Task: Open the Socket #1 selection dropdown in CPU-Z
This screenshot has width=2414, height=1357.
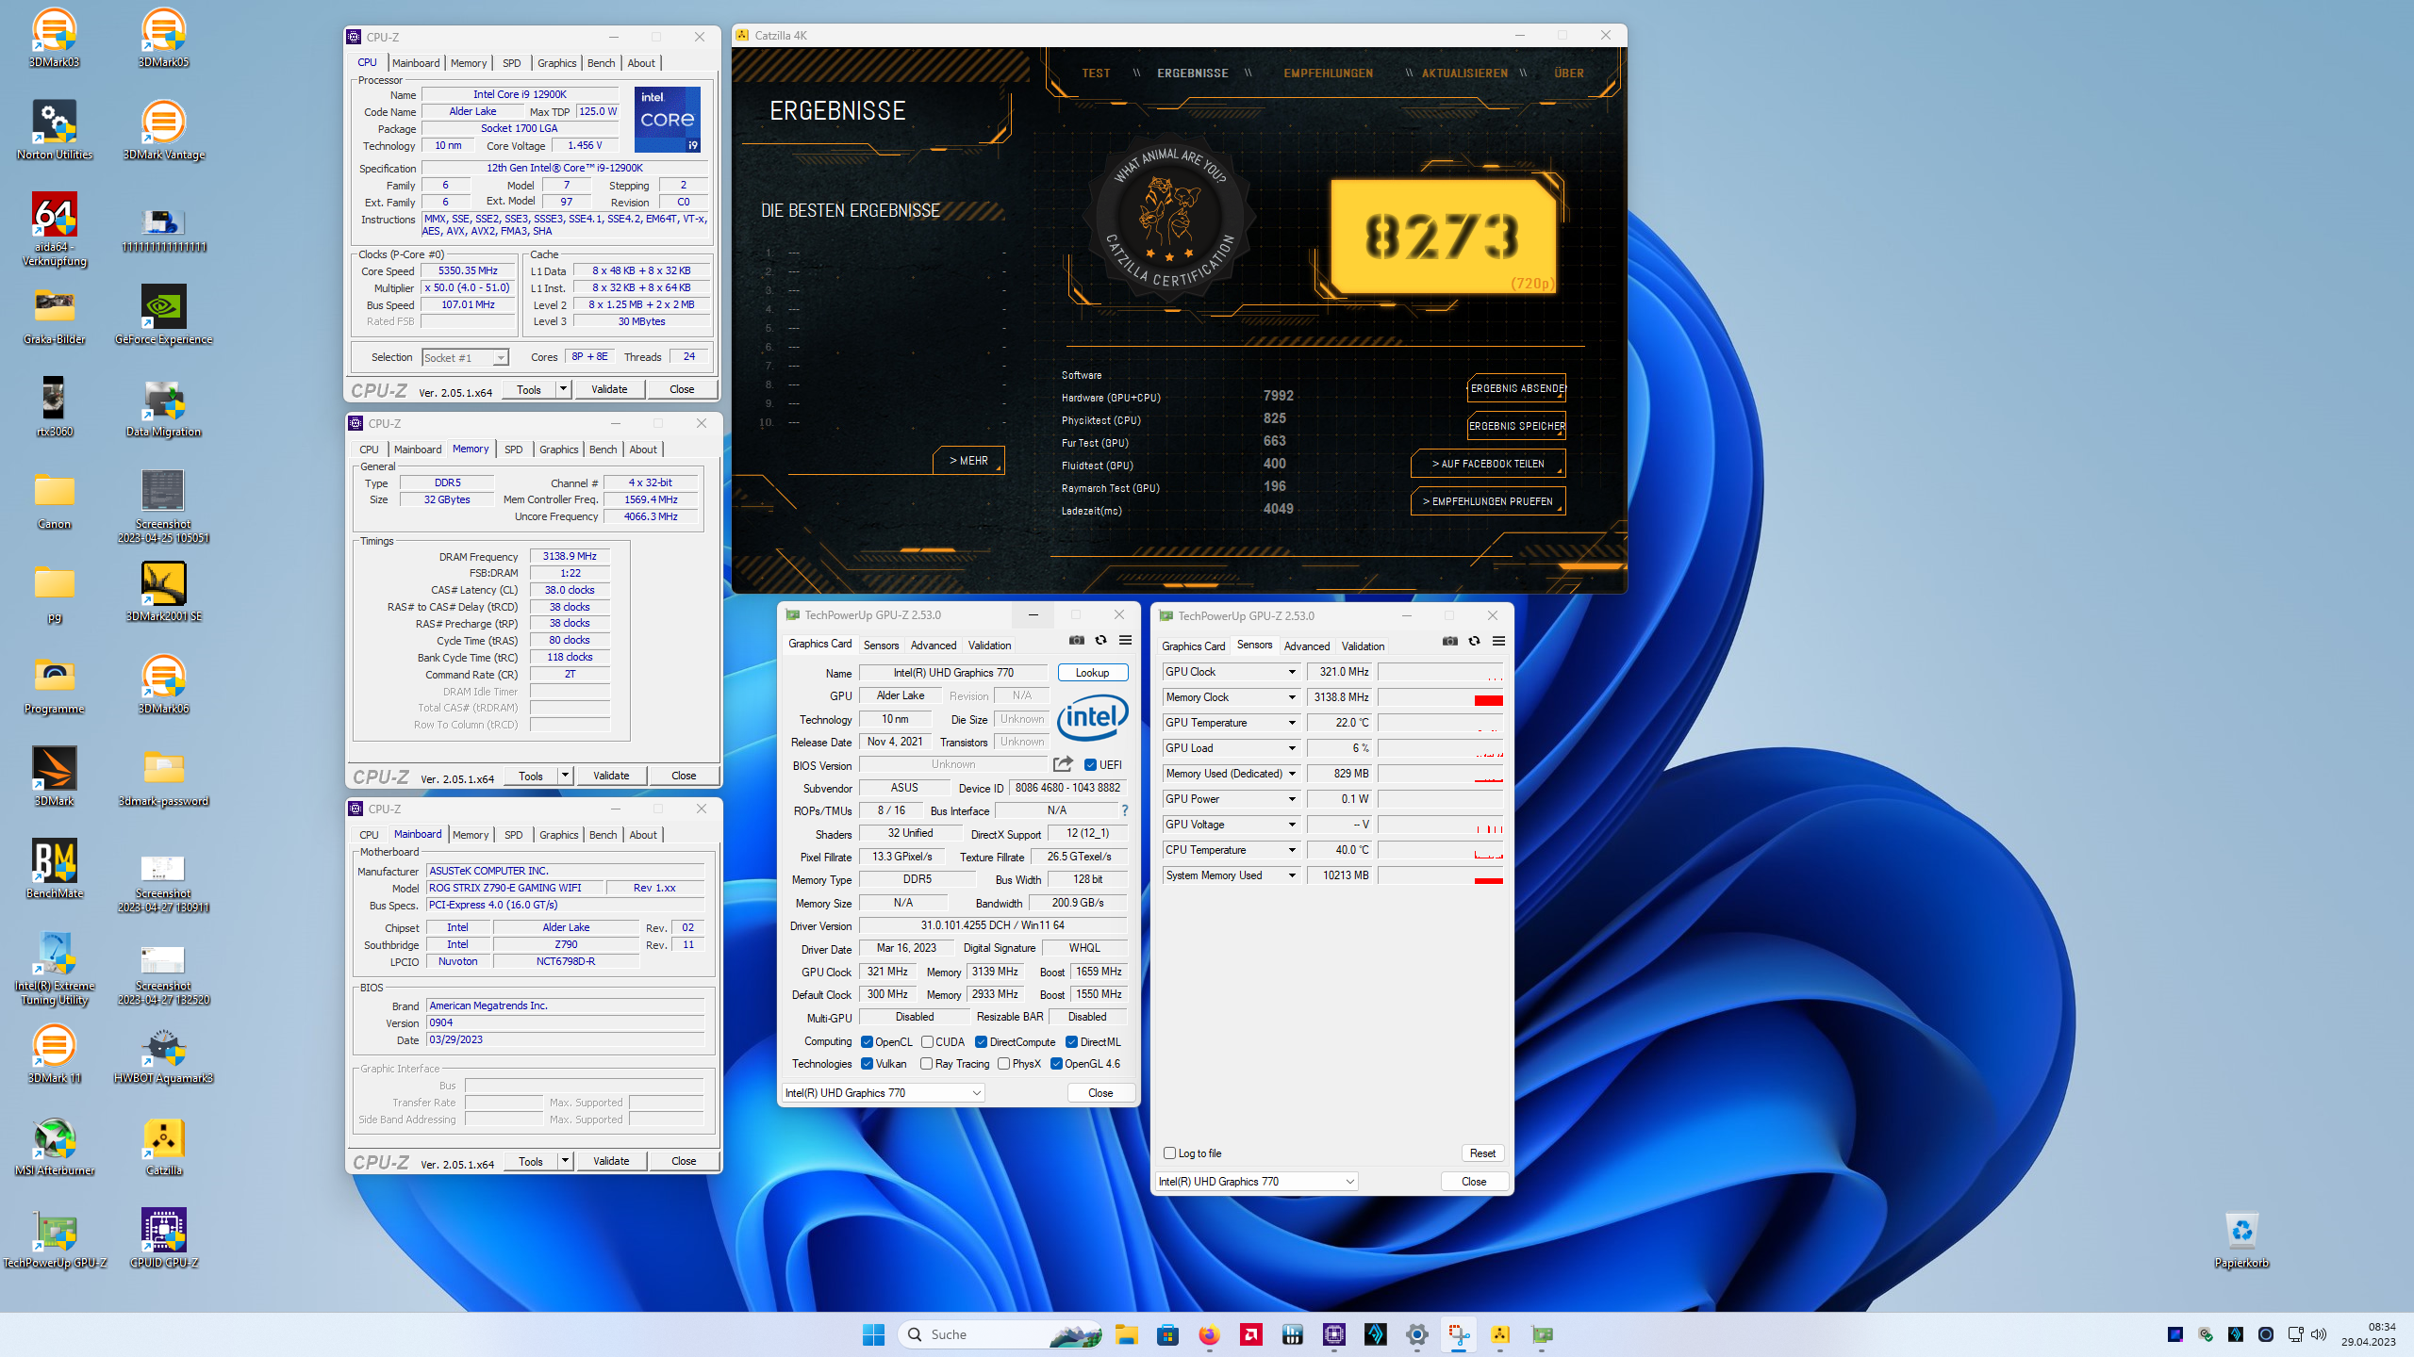Action: click(465, 358)
